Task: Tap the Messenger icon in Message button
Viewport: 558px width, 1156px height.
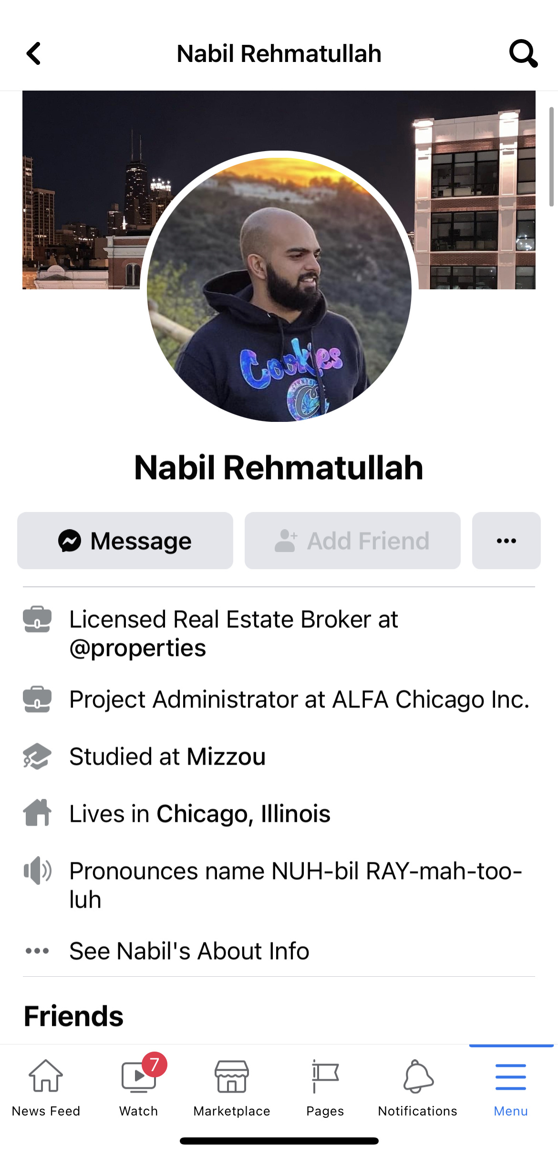Action: click(70, 541)
